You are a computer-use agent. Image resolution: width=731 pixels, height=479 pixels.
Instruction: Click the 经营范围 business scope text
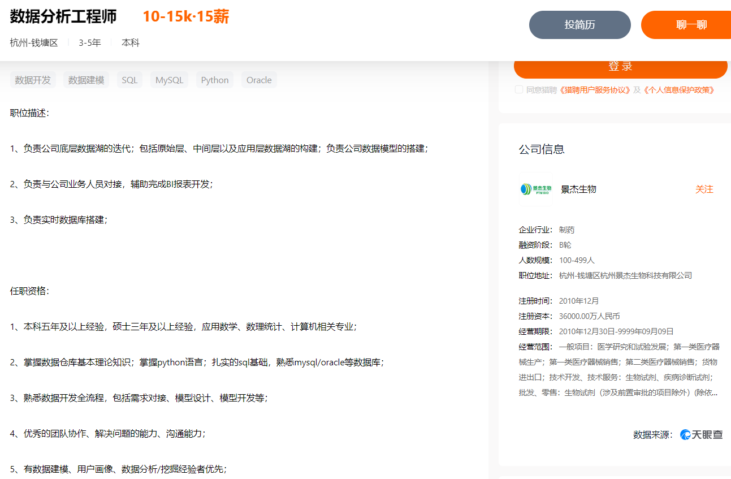(x=619, y=370)
